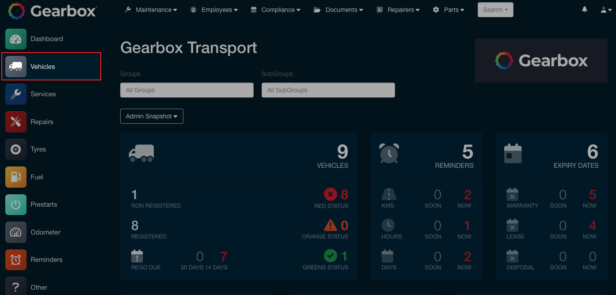Open the Dashboard sidebar icon
Viewport: 616px width, 295px height.
click(x=16, y=39)
